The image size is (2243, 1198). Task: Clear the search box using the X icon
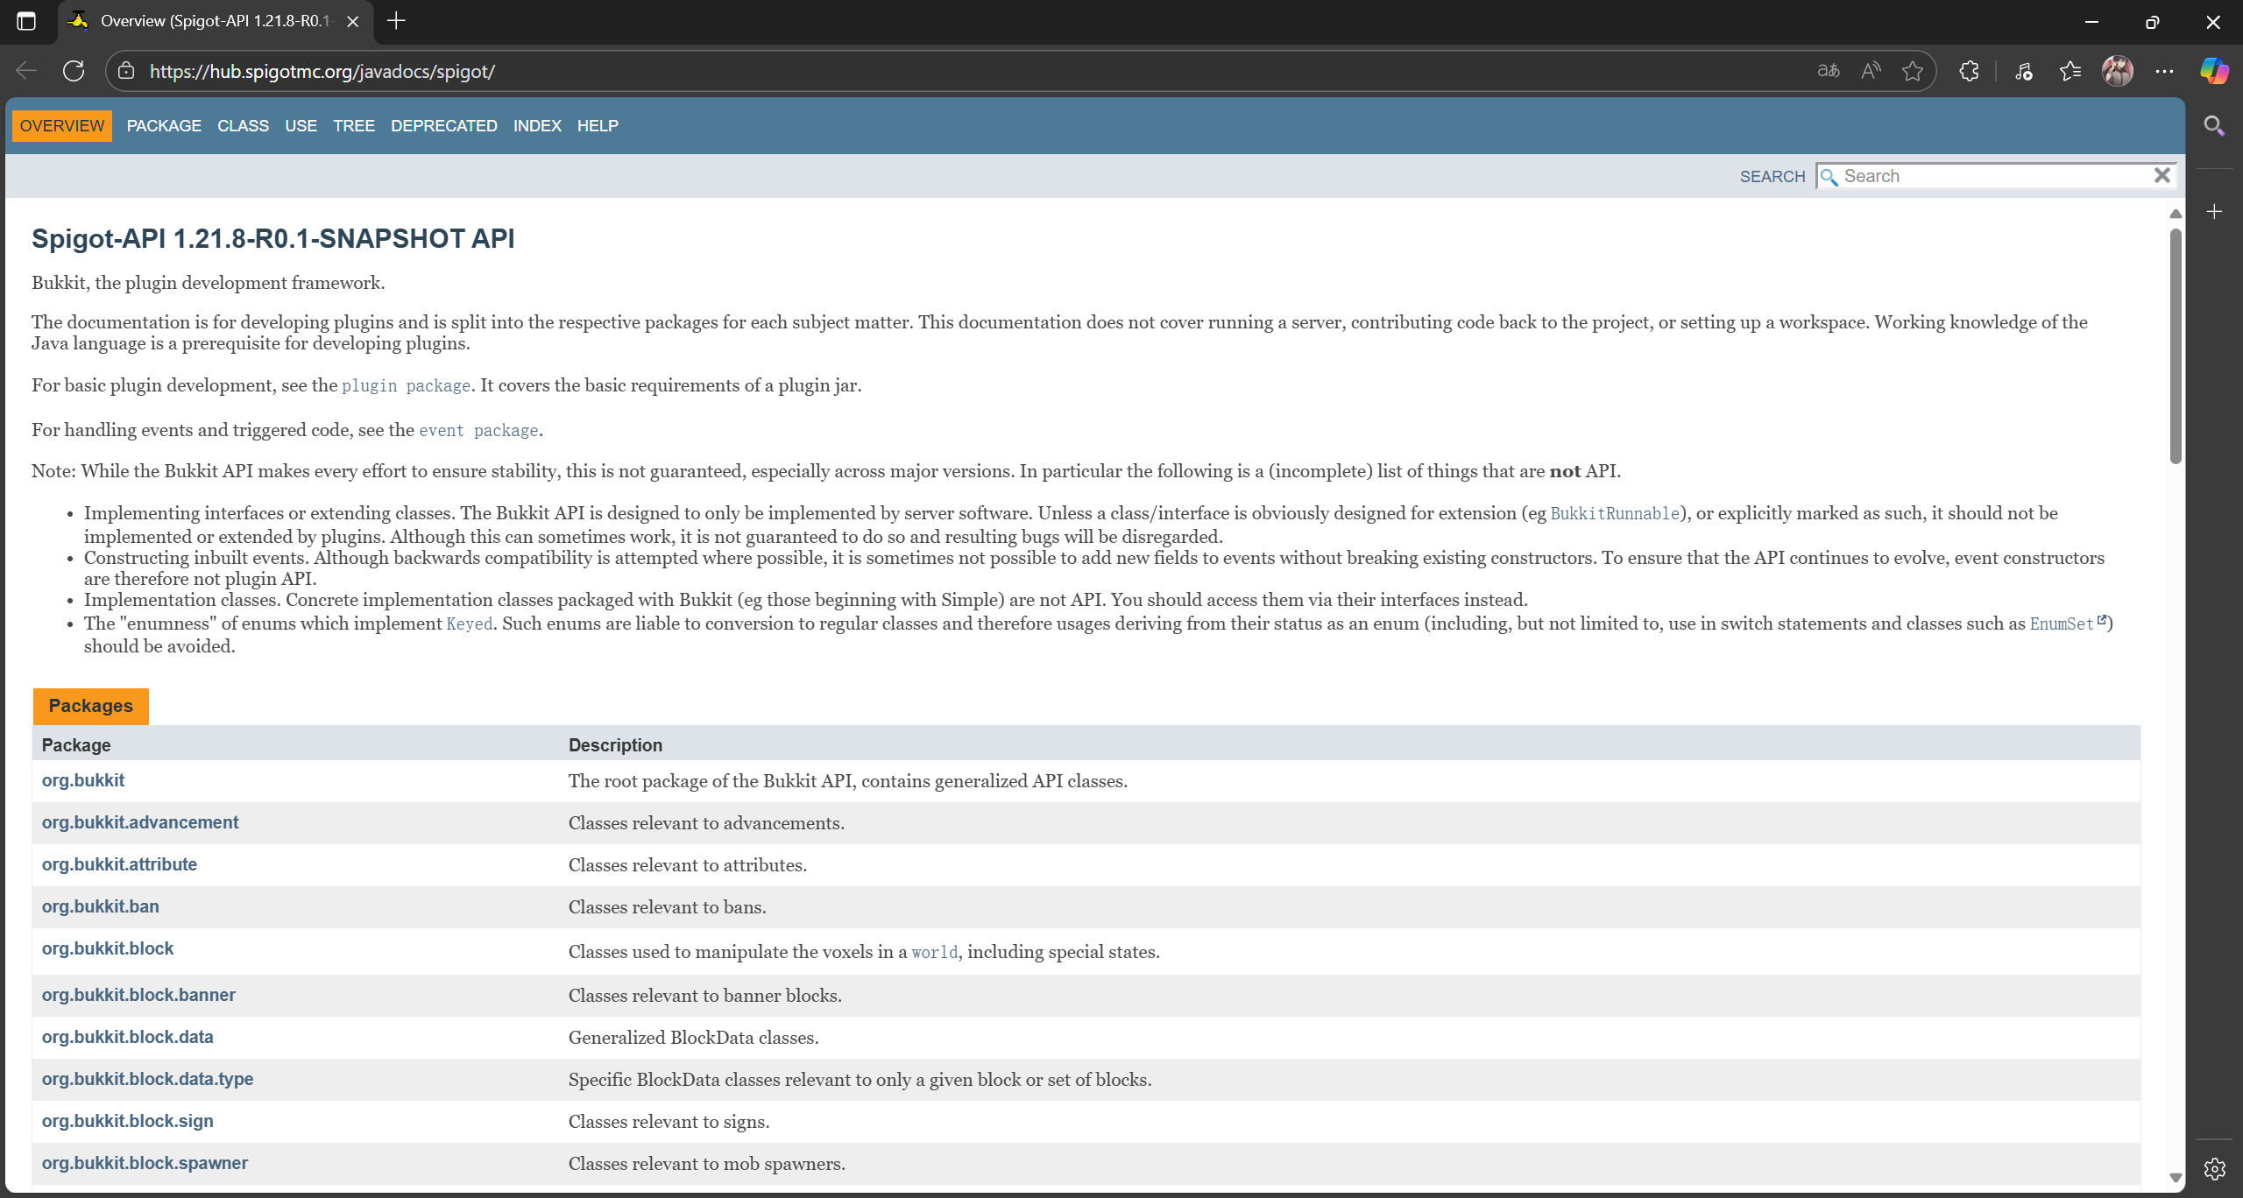2162,175
